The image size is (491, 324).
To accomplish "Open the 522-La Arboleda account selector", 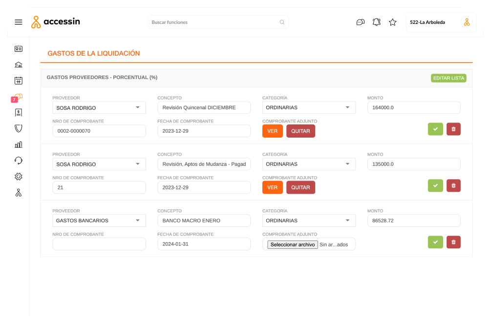I will click(440, 22).
